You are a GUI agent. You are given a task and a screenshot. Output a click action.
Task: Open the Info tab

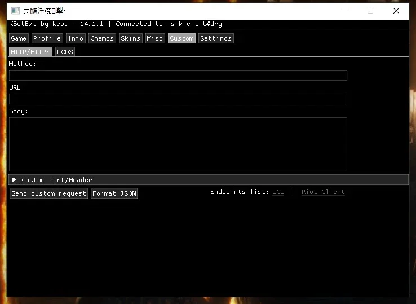[76, 38]
